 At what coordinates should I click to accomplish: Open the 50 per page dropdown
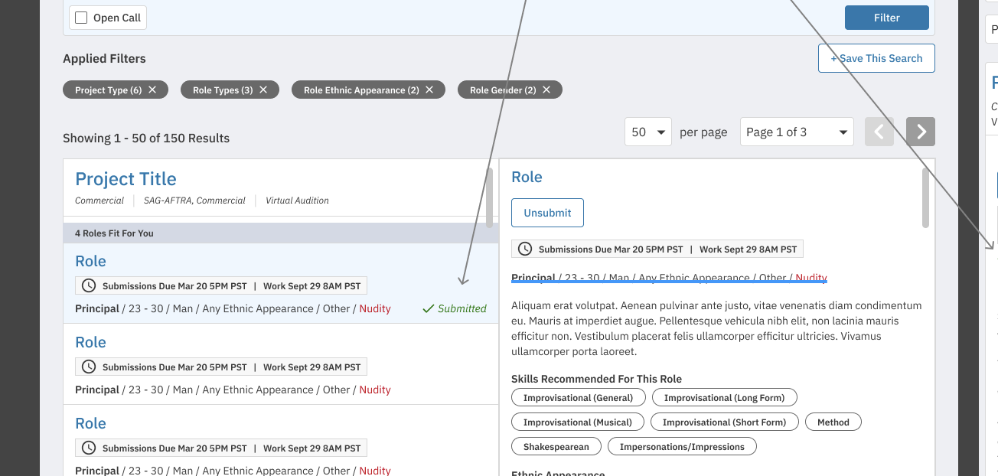pos(648,132)
